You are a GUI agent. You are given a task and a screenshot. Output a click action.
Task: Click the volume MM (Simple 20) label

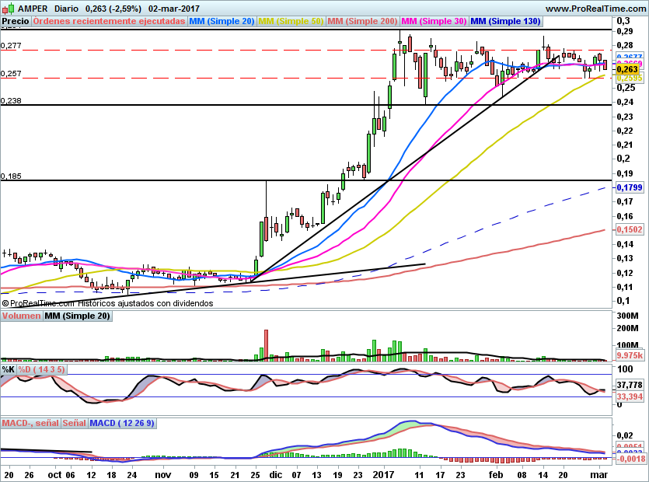point(78,316)
